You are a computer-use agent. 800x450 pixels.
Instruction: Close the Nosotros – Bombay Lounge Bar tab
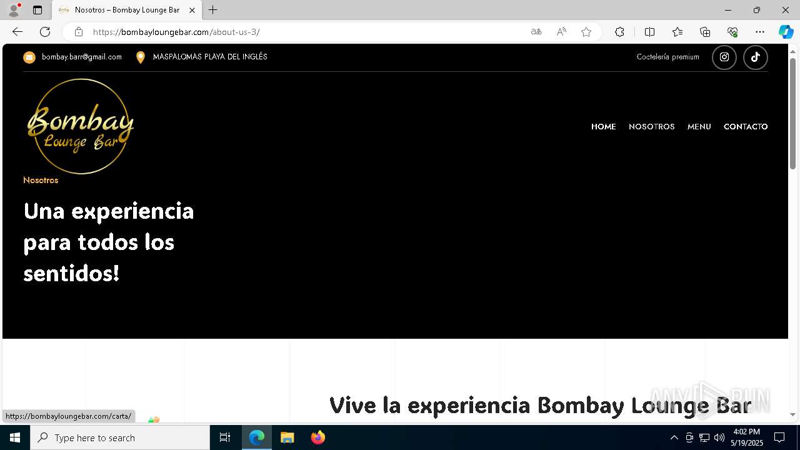[x=192, y=10]
